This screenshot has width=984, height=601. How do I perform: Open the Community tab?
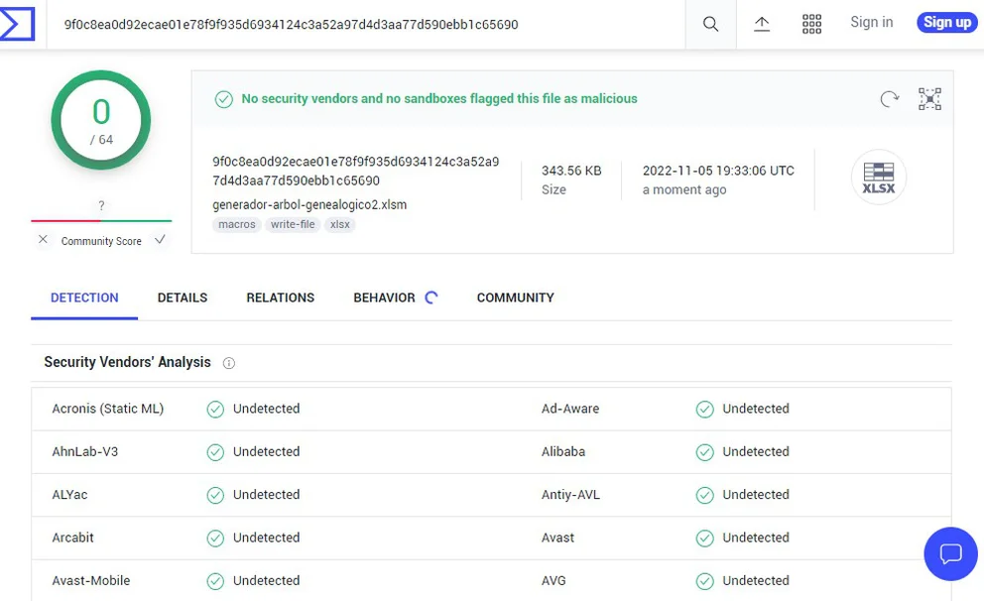[x=515, y=298]
